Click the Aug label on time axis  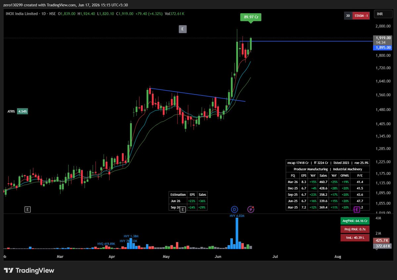(x=338, y=256)
